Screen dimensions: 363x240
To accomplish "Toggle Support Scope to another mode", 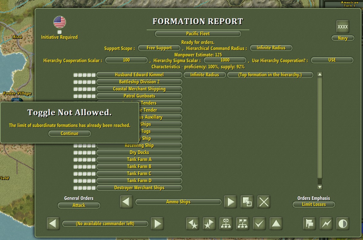I will coord(159,48).
